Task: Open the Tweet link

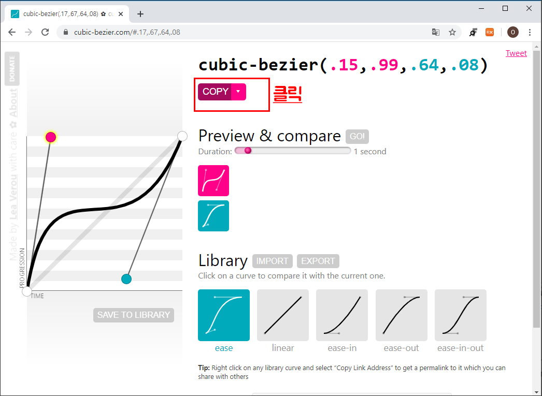Action: (x=516, y=53)
